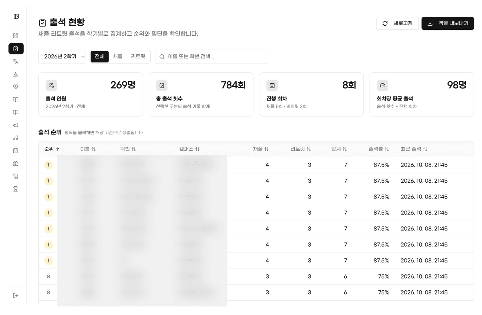This screenshot has width=482, height=315.
Task: Open the dashboard grid icon in sidebar
Action: pos(16,36)
